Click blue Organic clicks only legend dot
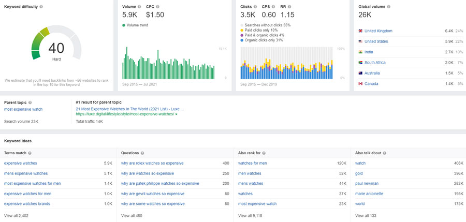 click(242, 40)
